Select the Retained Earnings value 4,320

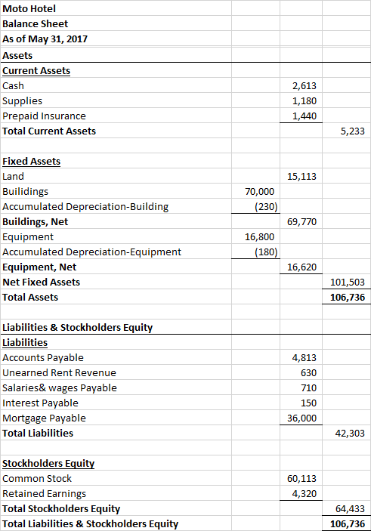click(305, 494)
